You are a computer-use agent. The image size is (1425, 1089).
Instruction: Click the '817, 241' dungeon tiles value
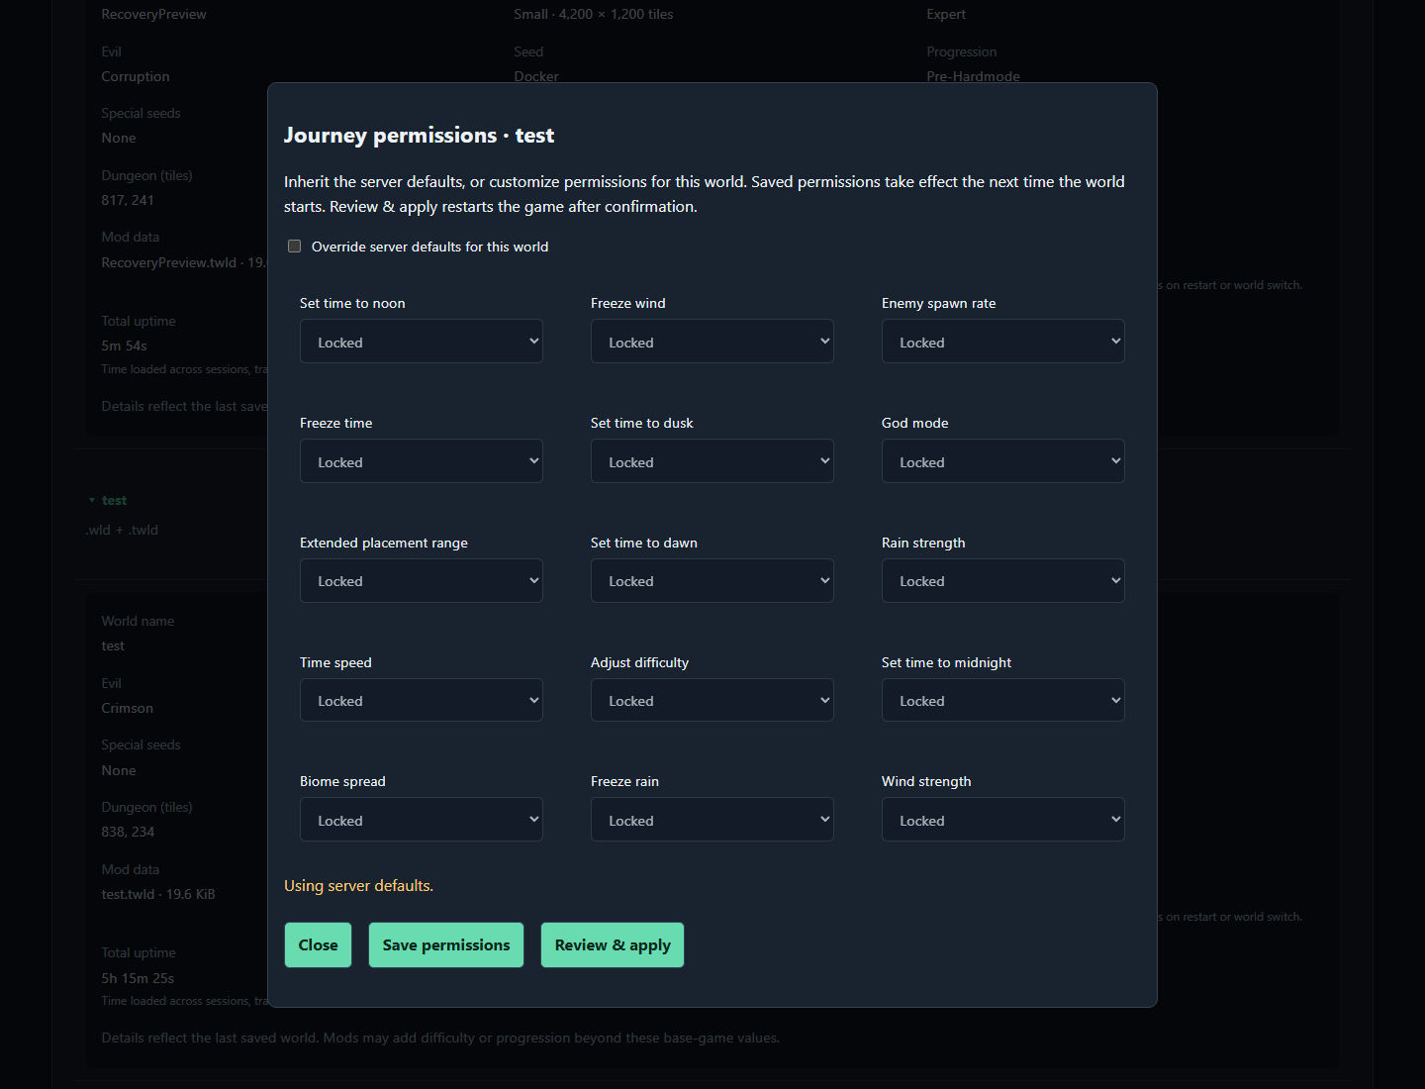point(128,201)
